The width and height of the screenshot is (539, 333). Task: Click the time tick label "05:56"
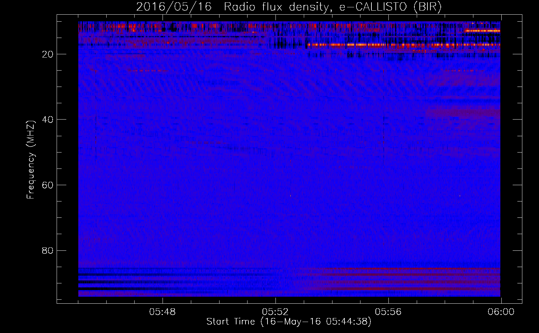click(388, 312)
